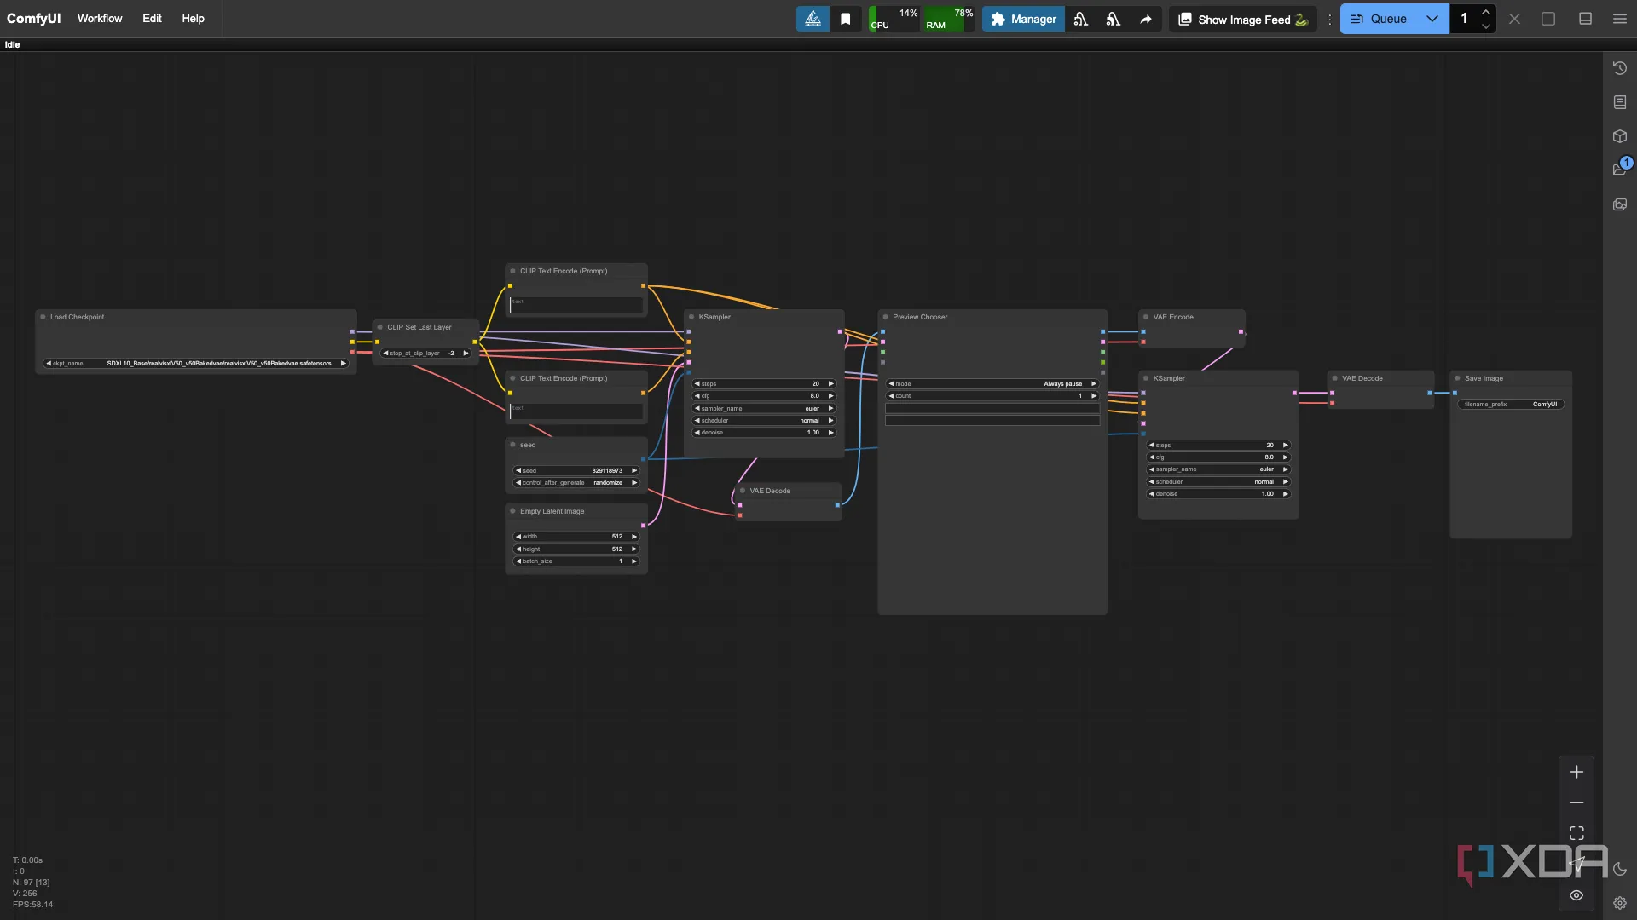
Task: Toggle link visibility with the eye icon
Action: [x=1576, y=895]
